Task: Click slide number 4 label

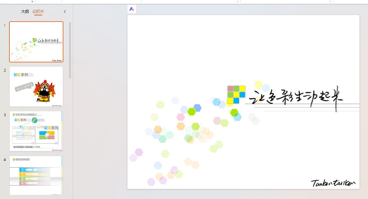Action: [x=5, y=160]
